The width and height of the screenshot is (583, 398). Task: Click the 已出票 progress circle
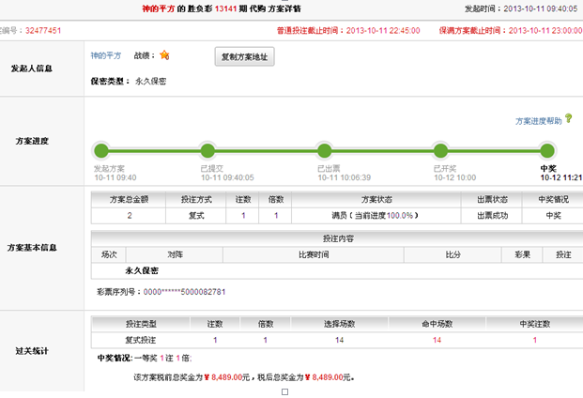(x=324, y=150)
